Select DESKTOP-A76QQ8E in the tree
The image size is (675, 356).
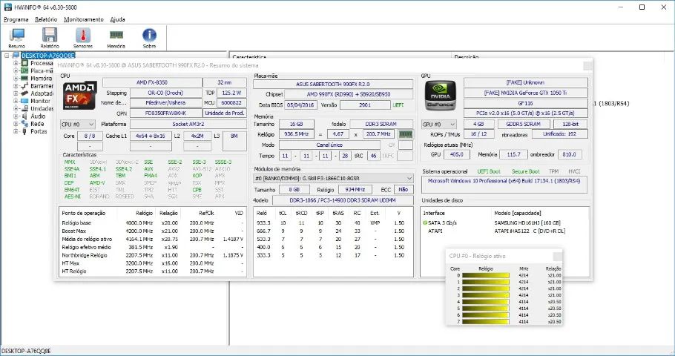[x=48, y=56]
